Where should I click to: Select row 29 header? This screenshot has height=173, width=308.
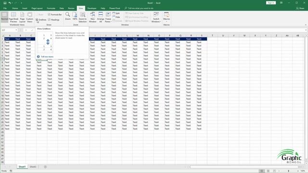click(2, 132)
